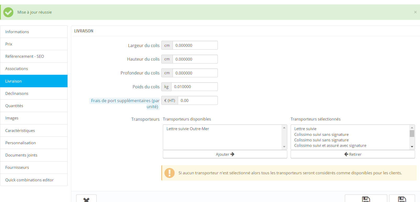Open the Fournisseurs tab
The height and width of the screenshot is (202, 420).
(34, 168)
